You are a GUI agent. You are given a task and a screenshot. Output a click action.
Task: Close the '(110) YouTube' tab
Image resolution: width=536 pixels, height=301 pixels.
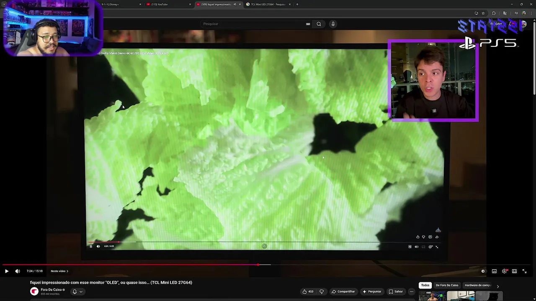coord(190,4)
